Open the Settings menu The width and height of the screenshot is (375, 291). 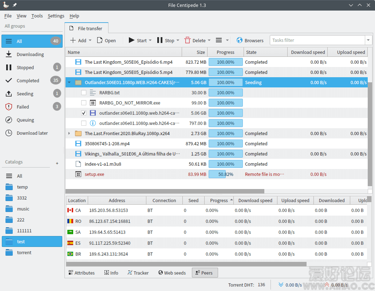(x=56, y=16)
